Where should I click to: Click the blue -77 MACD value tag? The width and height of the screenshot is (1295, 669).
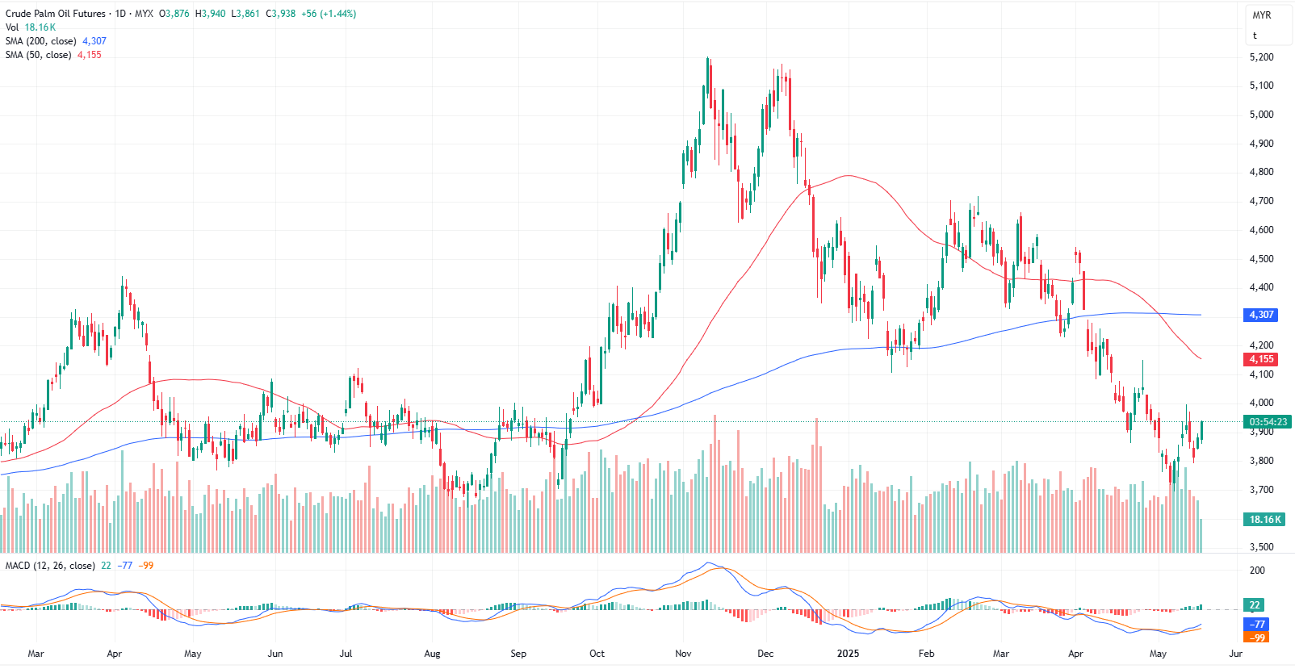click(x=1257, y=625)
